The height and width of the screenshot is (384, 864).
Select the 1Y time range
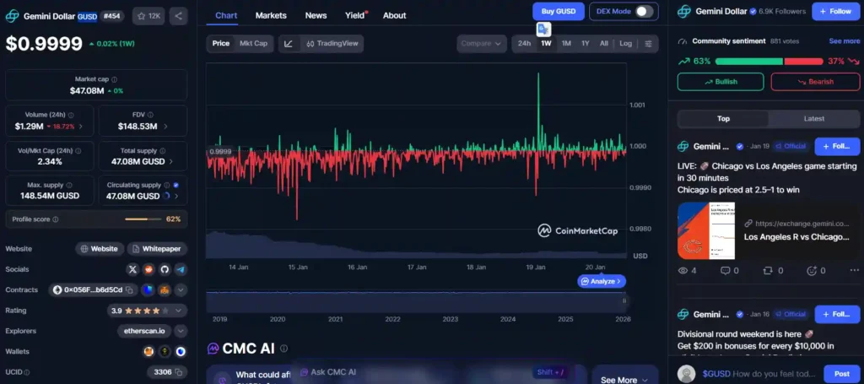(586, 44)
